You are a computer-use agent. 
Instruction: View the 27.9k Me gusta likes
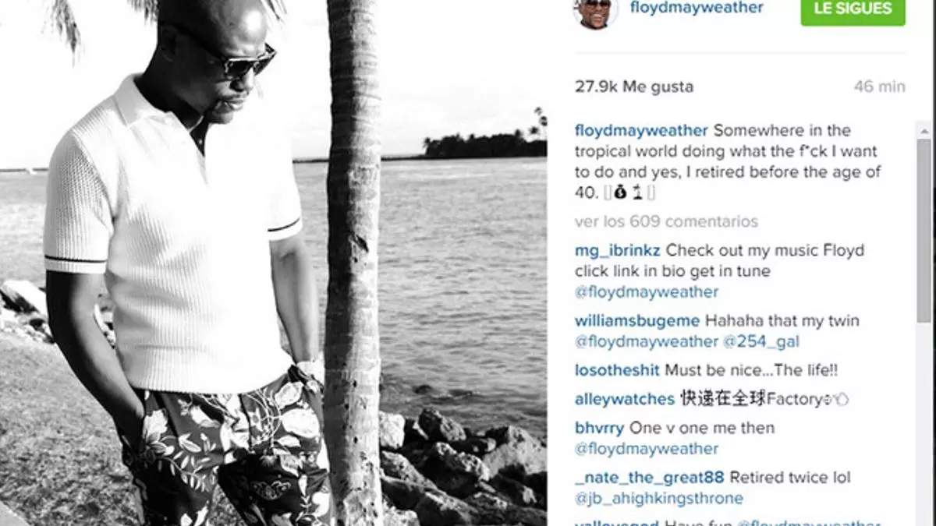634,86
